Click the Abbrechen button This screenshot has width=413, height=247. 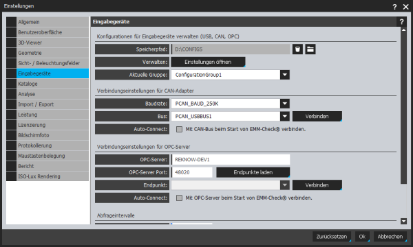tap(390, 237)
